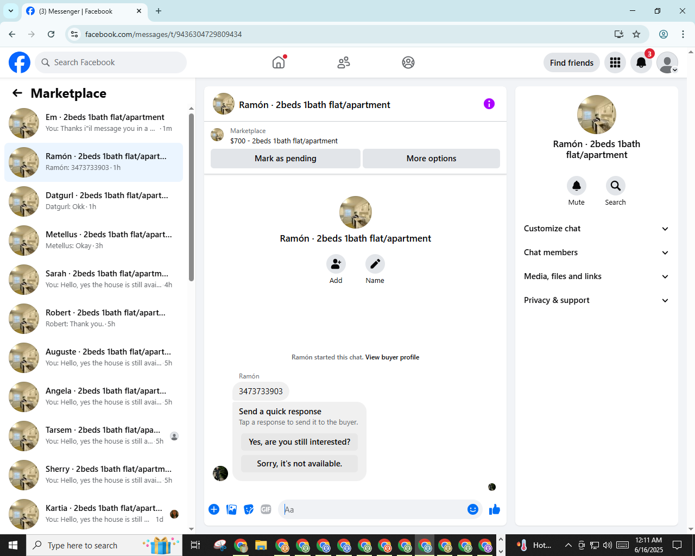Open the Ramón conversation in list
Viewport: 695px width, 556px height.
(x=93, y=162)
